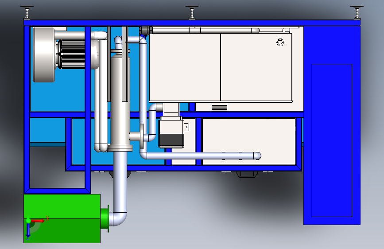
Task: Select the right panel of the upper white tank
Action: point(256,67)
